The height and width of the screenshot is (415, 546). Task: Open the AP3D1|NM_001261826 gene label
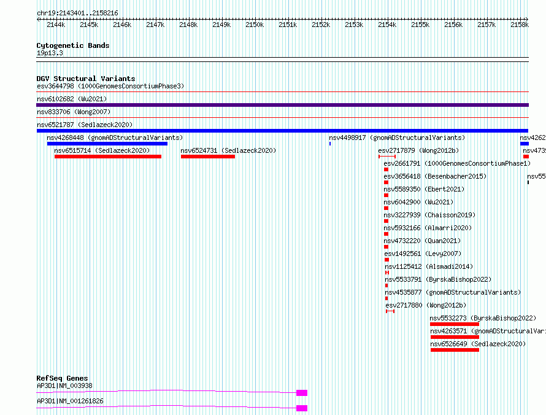click(x=71, y=401)
